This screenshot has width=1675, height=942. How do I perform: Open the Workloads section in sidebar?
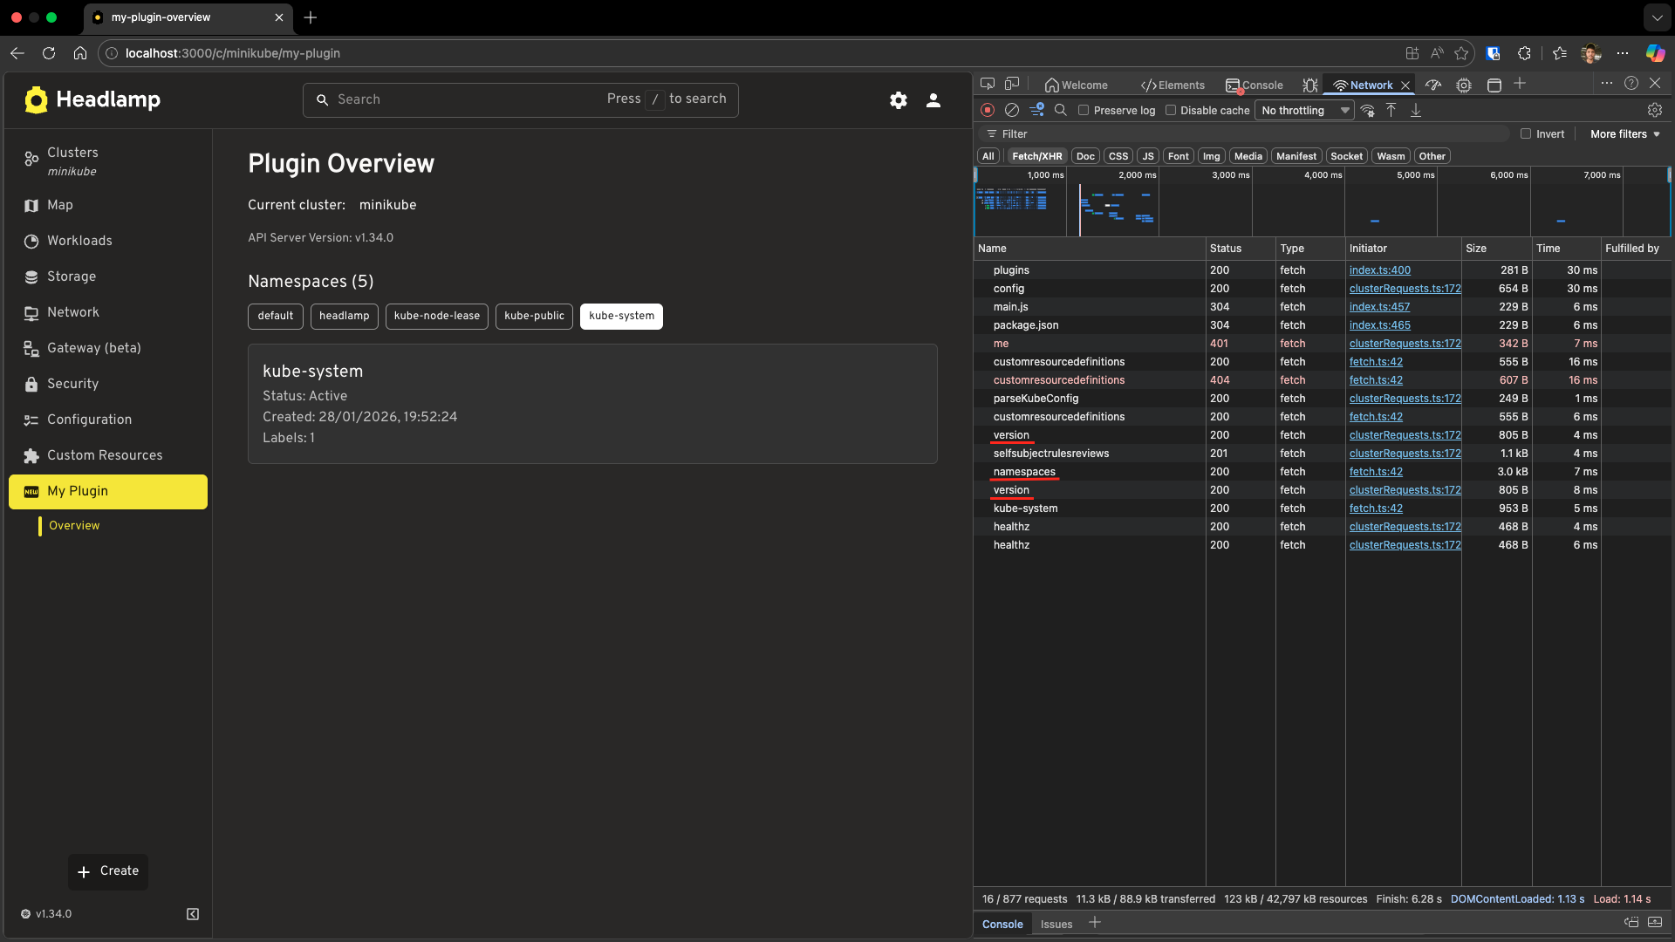[x=79, y=241]
